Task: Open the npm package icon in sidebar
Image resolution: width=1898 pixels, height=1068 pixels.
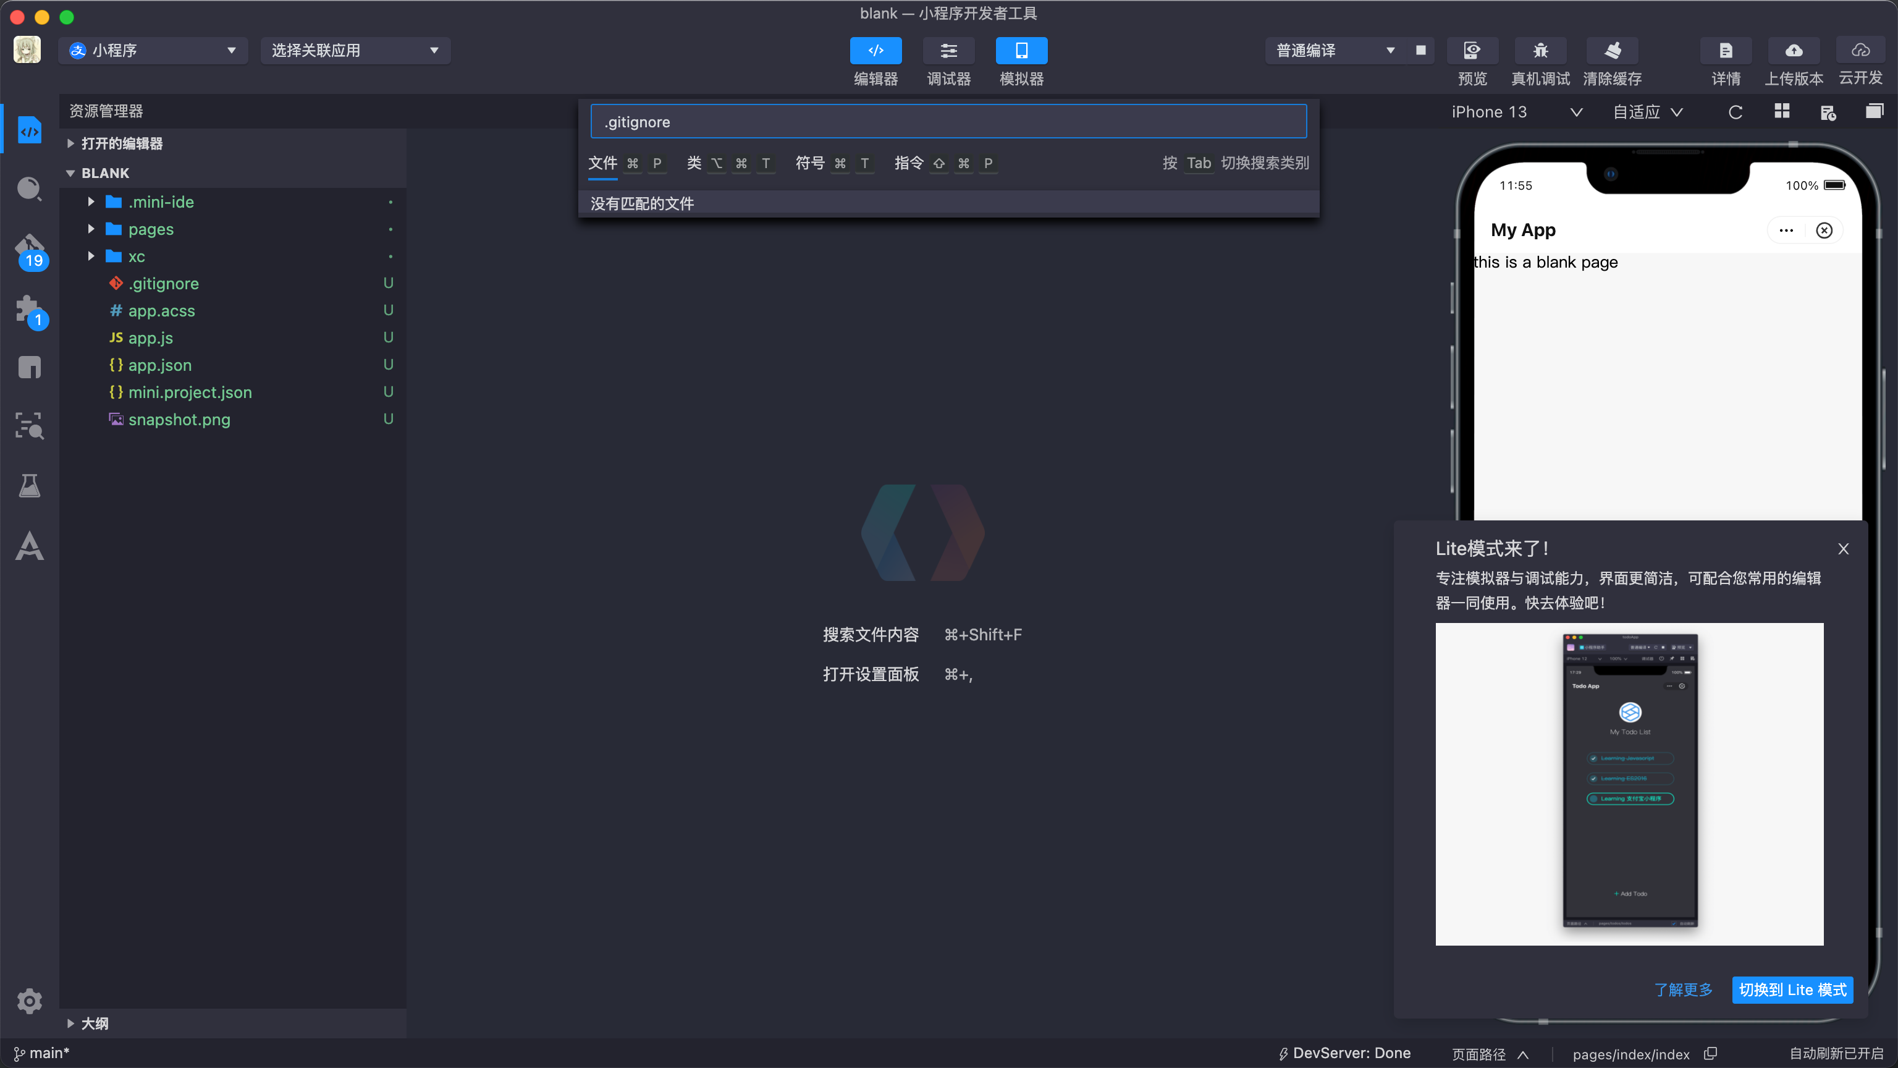Action: 30,367
